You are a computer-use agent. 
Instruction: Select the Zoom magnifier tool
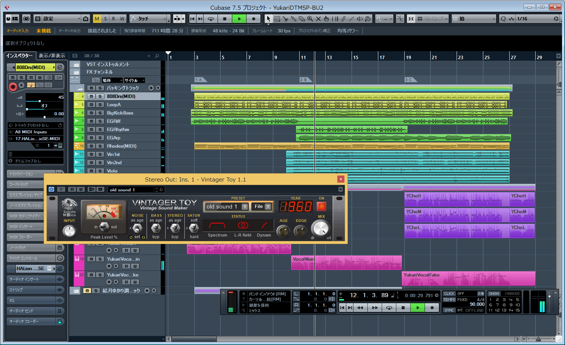310,18
